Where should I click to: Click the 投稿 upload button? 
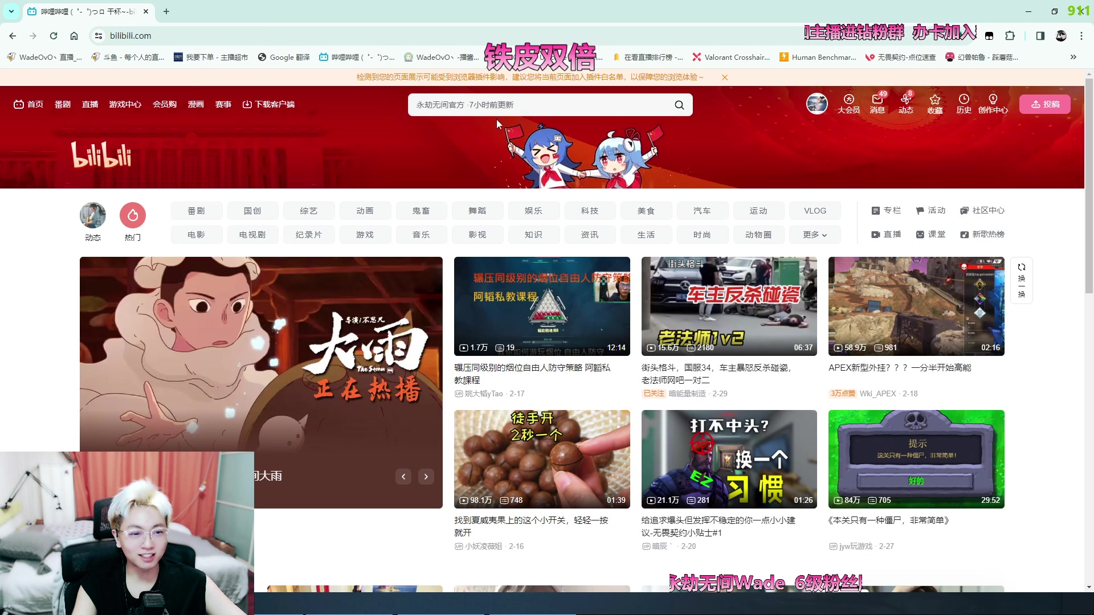(1045, 104)
